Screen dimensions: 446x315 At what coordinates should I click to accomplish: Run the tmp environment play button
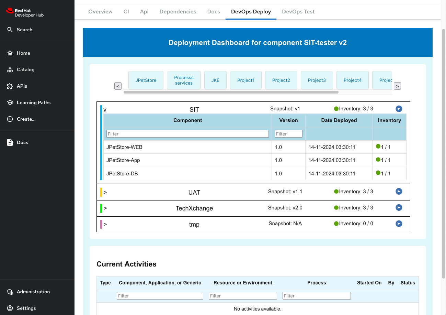pyautogui.click(x=399, y=224)
